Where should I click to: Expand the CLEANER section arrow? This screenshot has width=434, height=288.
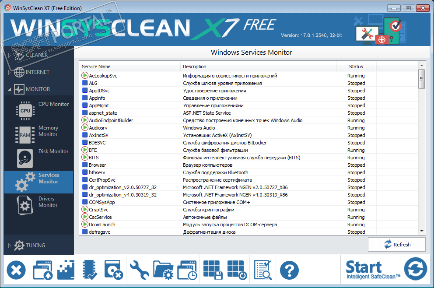tap(10, 56)
